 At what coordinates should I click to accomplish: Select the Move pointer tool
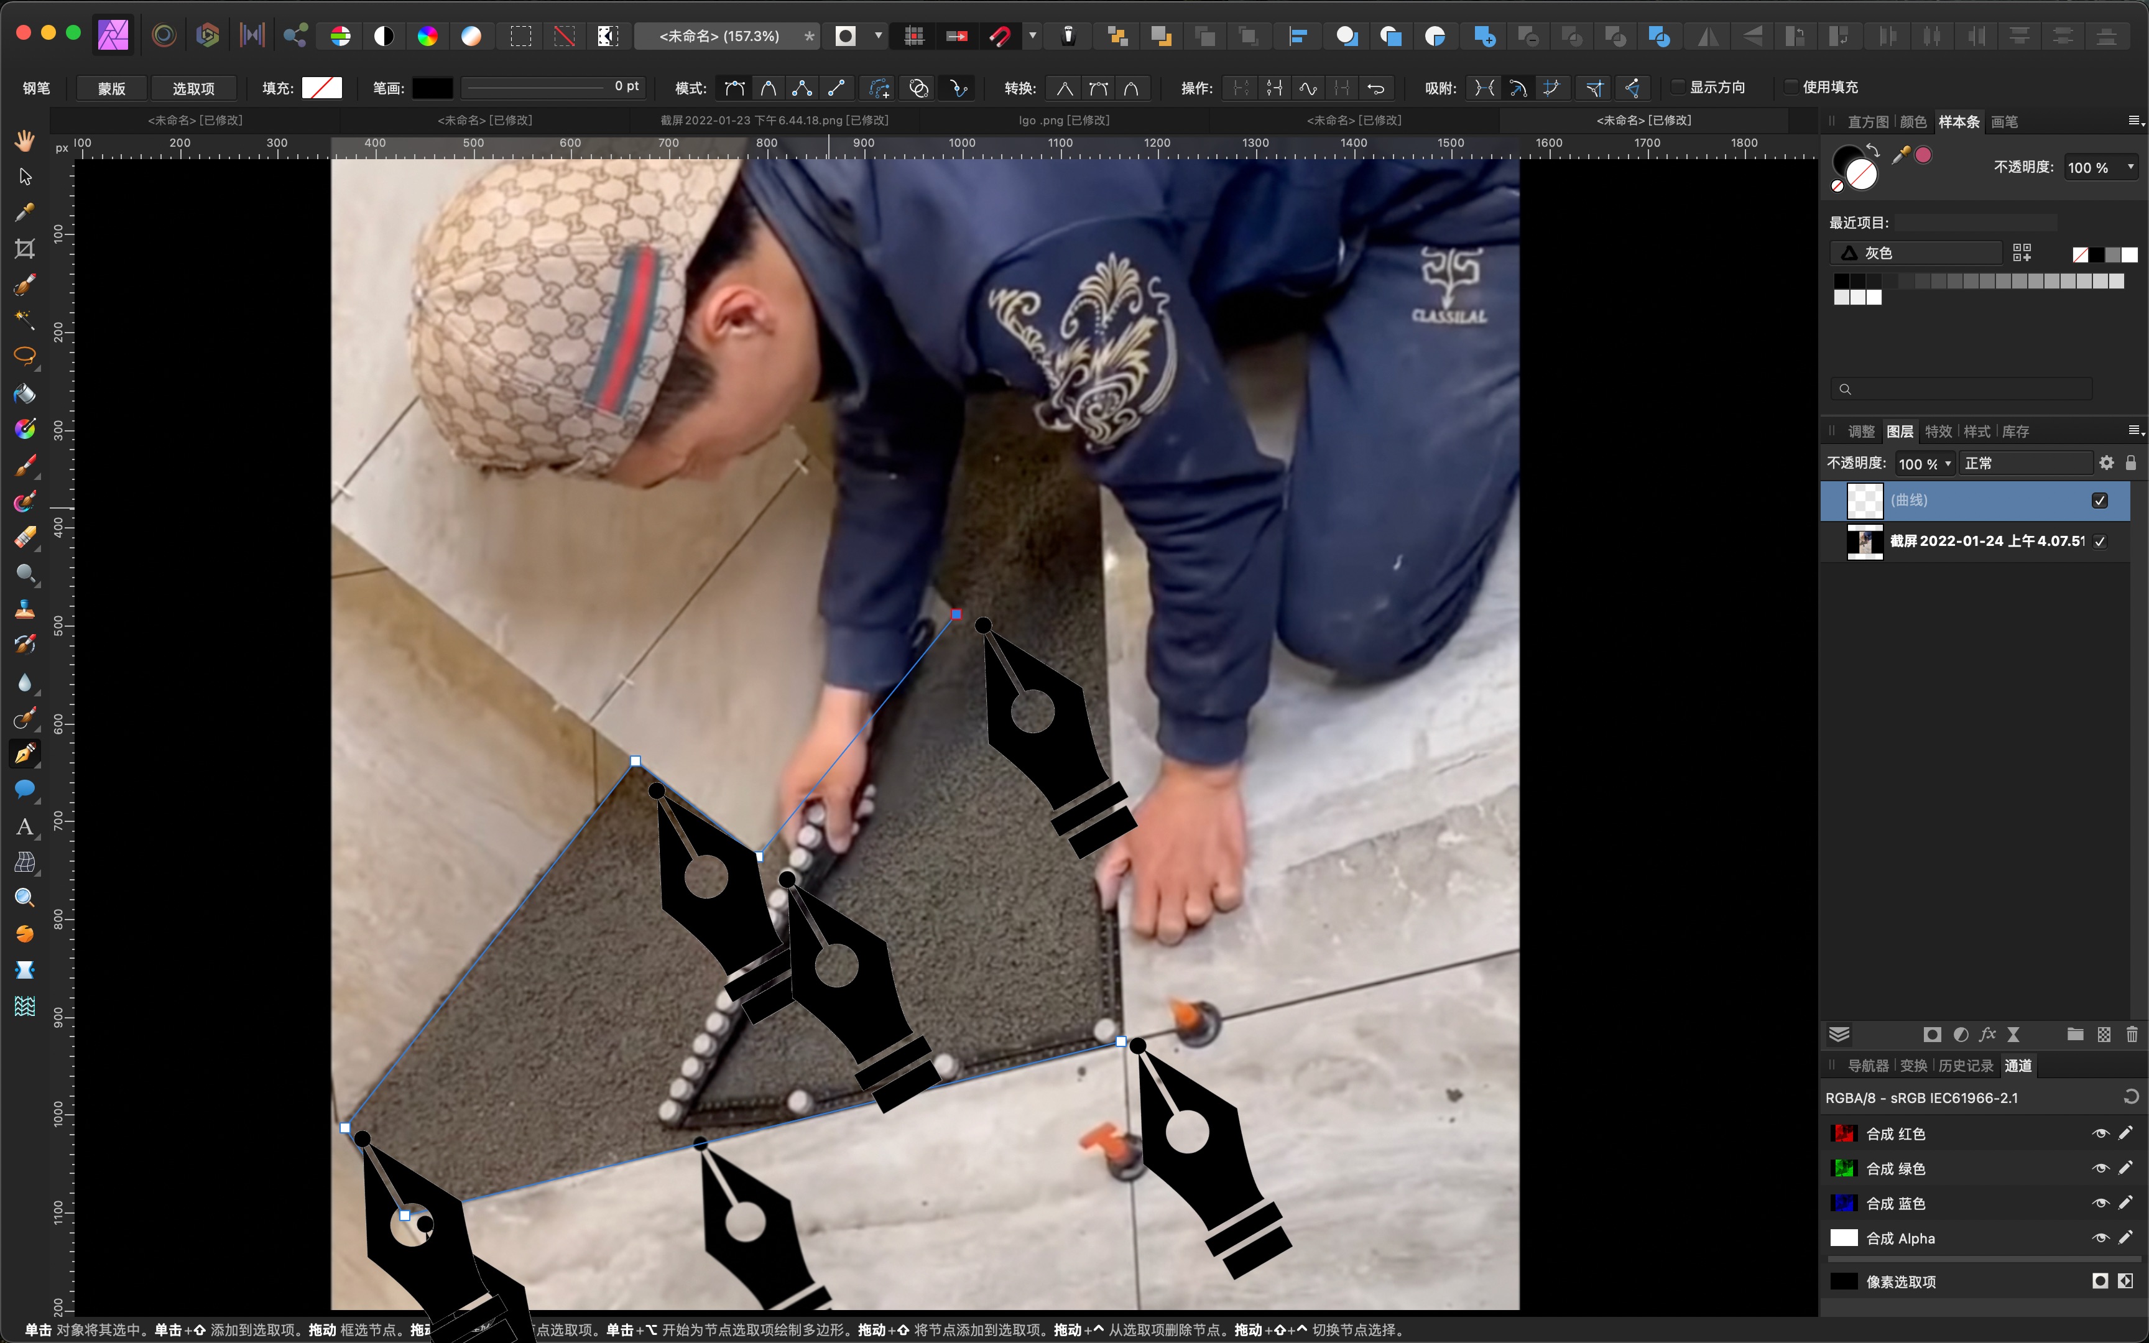[x=25, y=177]
